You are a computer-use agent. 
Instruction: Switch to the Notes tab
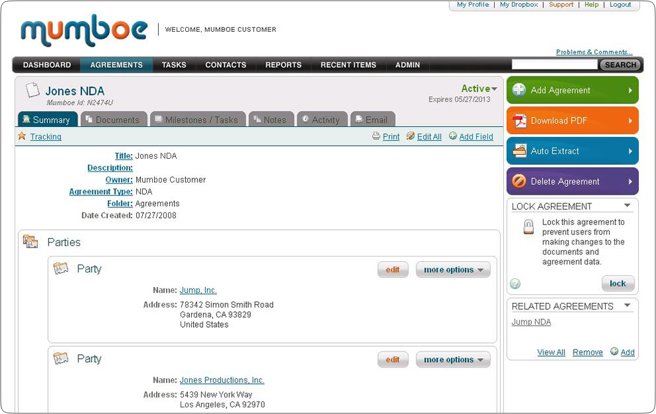[x=272, y=120]
